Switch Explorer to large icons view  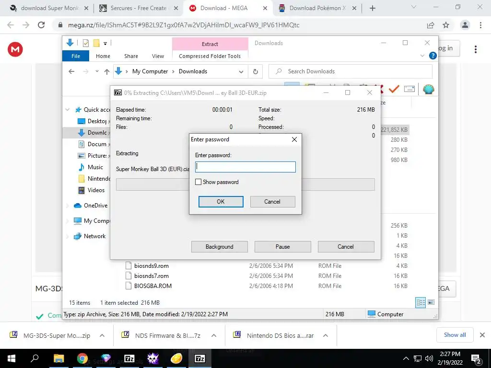click(431, 302)
